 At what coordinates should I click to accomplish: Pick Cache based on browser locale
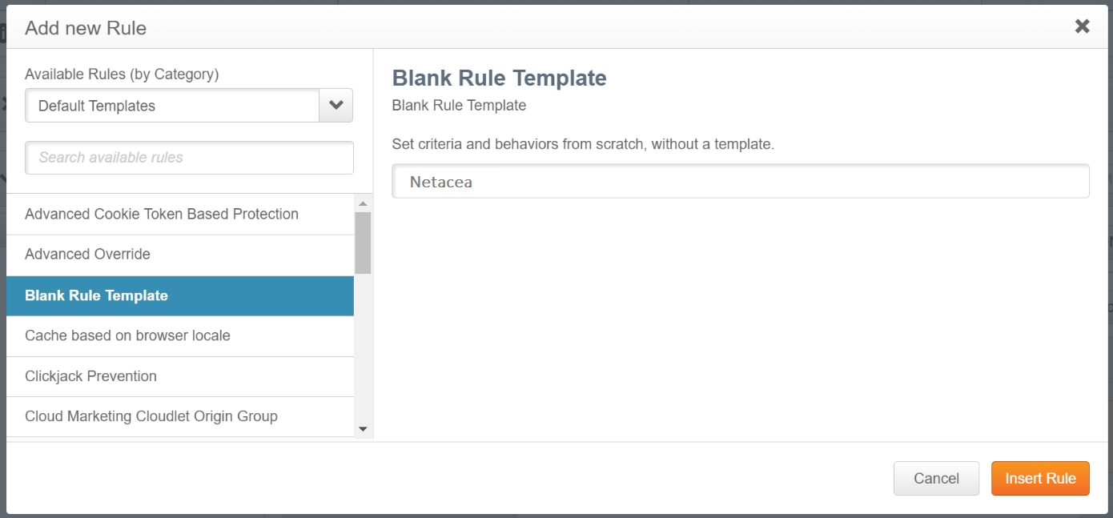[x=128, y=336]
